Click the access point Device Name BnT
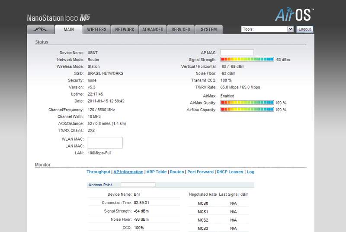This screenshot has height=232, width=346. point(137,194)
